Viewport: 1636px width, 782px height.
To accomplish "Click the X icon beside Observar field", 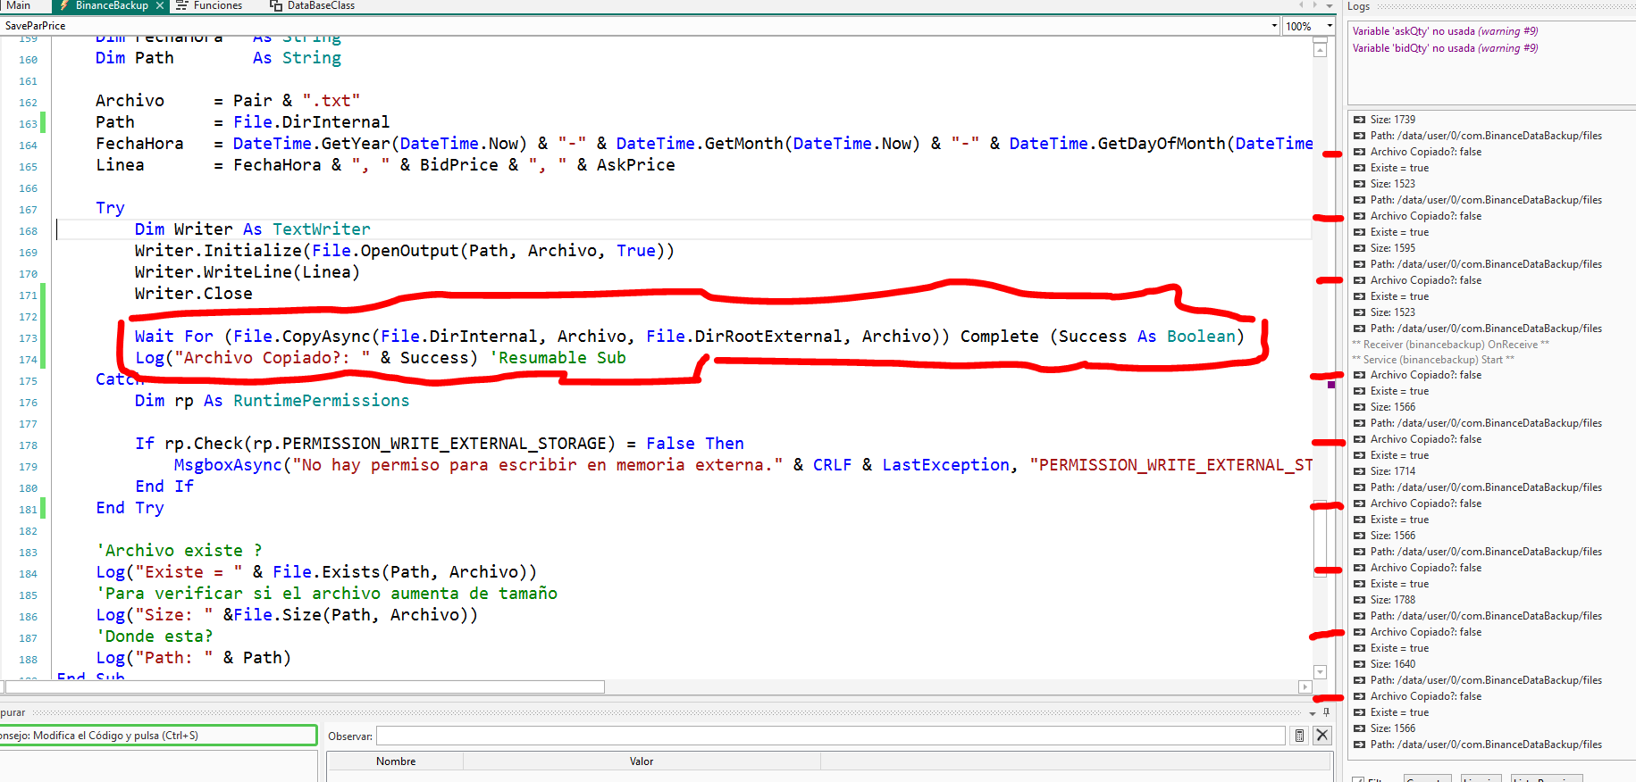I will click(1322, 736).
